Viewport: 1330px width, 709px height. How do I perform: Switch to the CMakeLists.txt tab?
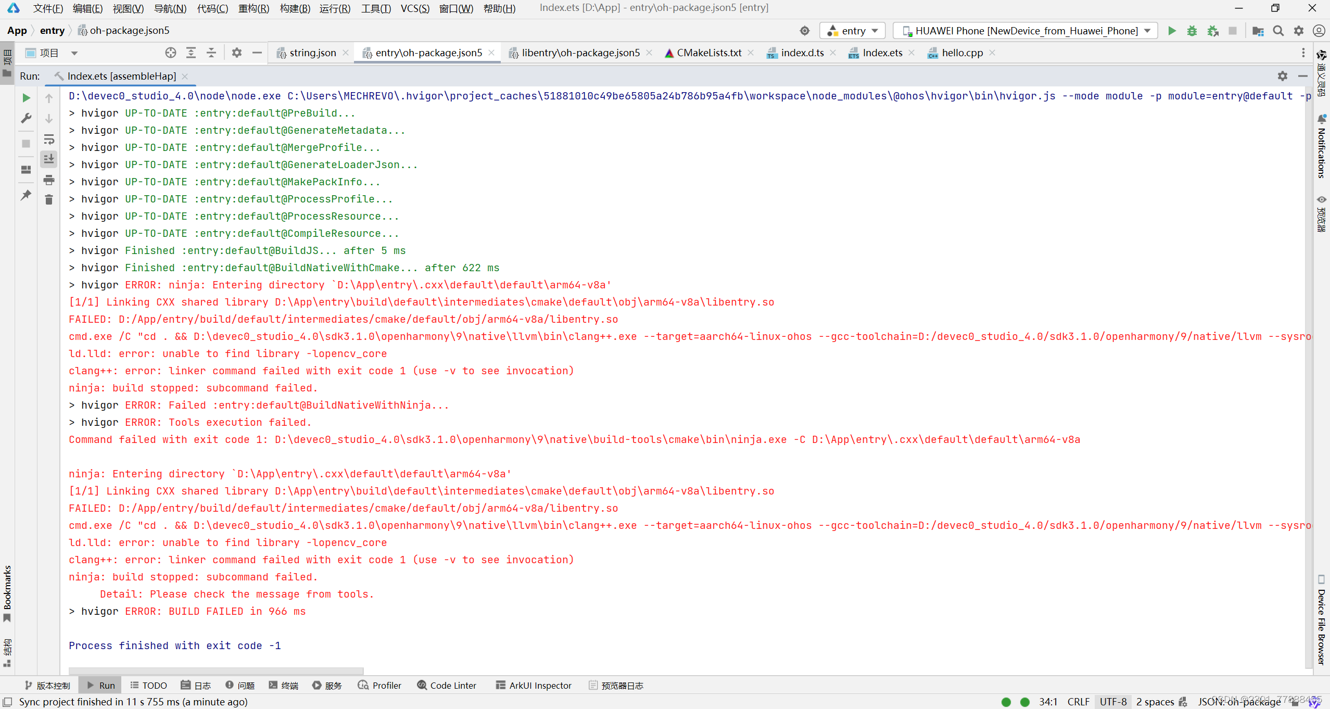pos(708,53)
